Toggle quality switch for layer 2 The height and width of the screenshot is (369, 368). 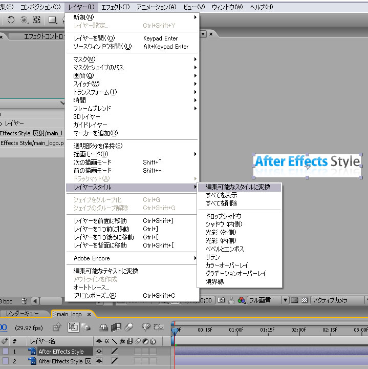115,361
